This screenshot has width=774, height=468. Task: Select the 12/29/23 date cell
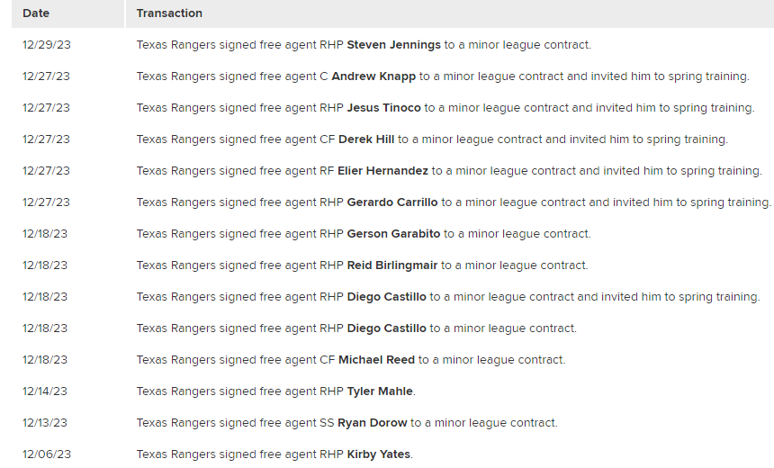pyautogui.click(x=46, y=45)
